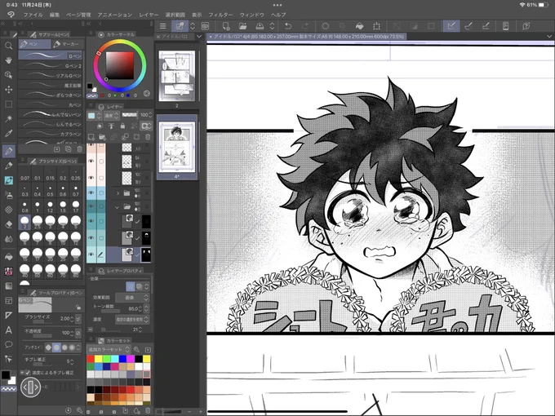Toggle snap to ruler icon in command bar
Viewport: 555px width, 416px height.
pyautogui.click(x=451, y=26)
